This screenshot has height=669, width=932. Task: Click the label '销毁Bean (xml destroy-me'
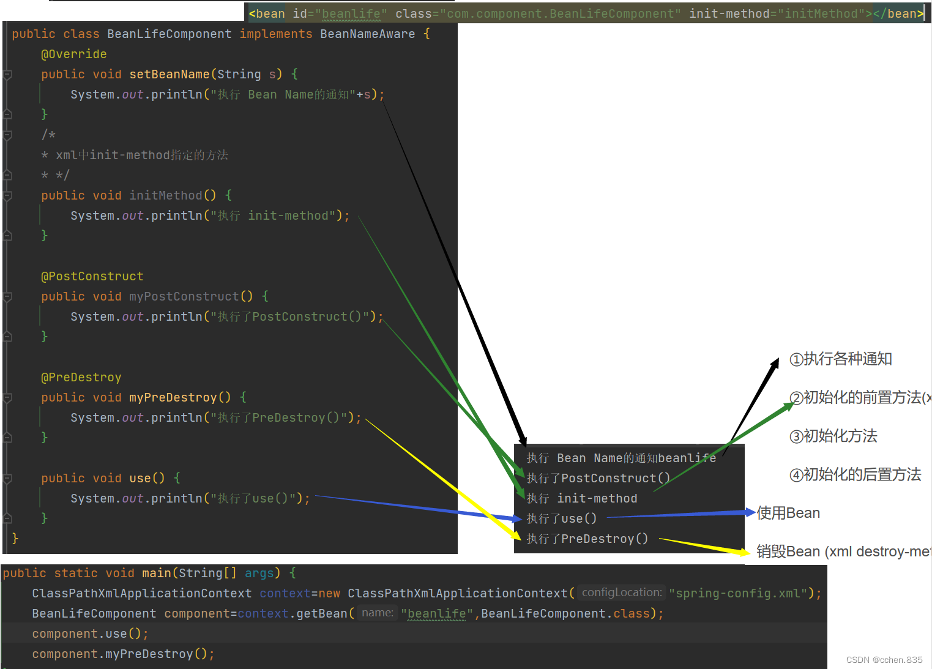point(843,552)
